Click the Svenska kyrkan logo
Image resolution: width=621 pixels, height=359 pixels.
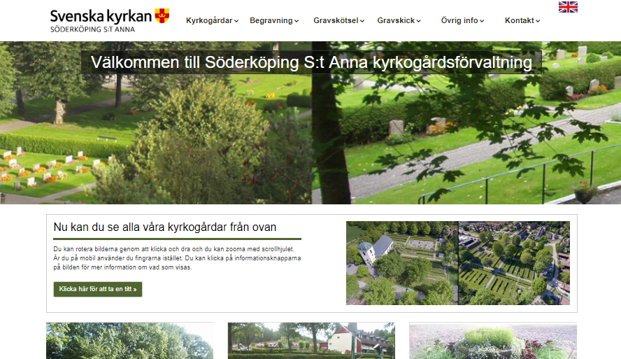[110, 20]
